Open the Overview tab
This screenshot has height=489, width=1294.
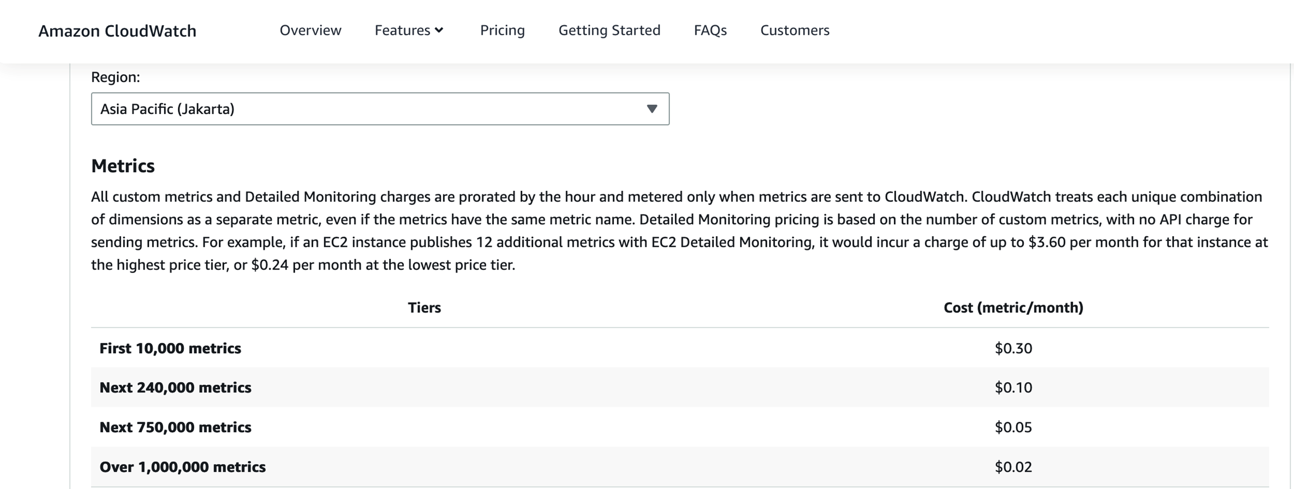(x=310, y=30)
